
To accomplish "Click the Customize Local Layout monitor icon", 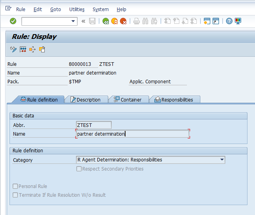I will tap(238, 21).
